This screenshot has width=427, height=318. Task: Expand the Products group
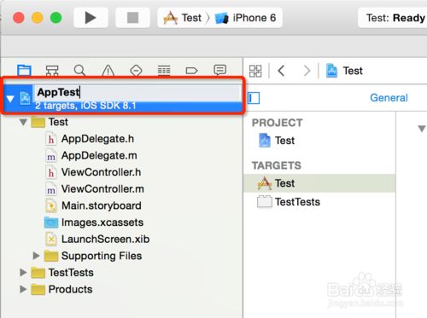[x=23, y=289]
